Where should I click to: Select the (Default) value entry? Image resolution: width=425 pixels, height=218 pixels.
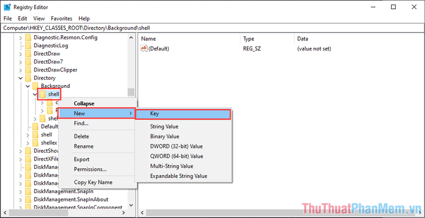pyautogui.click(x=159, y=48)
